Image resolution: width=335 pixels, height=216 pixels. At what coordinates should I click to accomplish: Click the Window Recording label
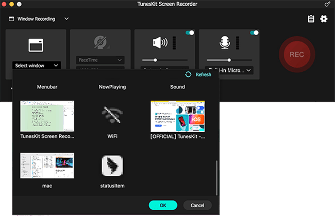pos(36,19)
